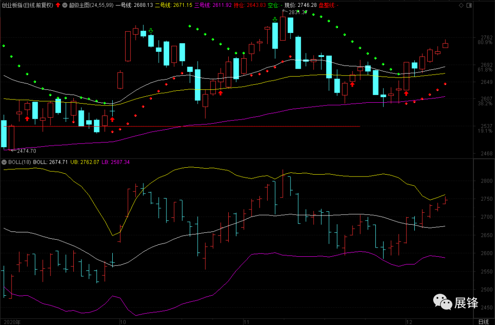The height and width of the screenshot is (325, 495).
Task: Select the 空仓 label in header
Action: pos(275,5)
